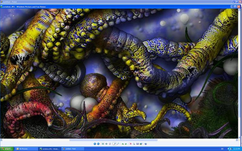The image size is (242, 151).
Task: Go to the previous image
Action: pos(95,144)
